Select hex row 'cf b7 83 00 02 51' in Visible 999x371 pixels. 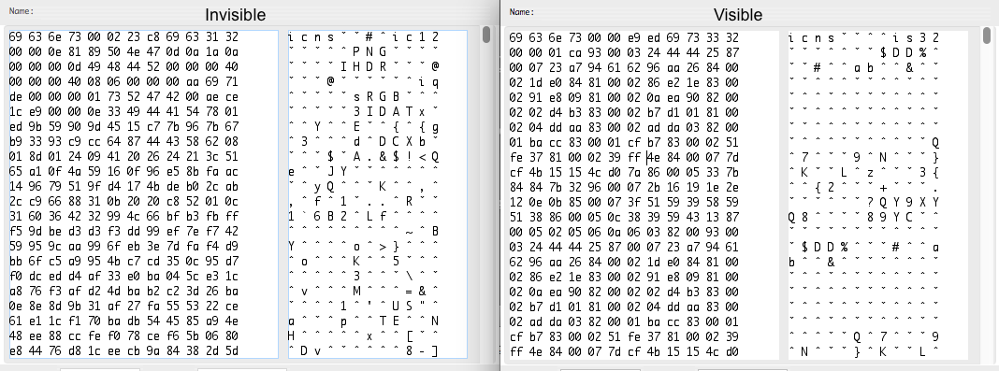point(625,336)
